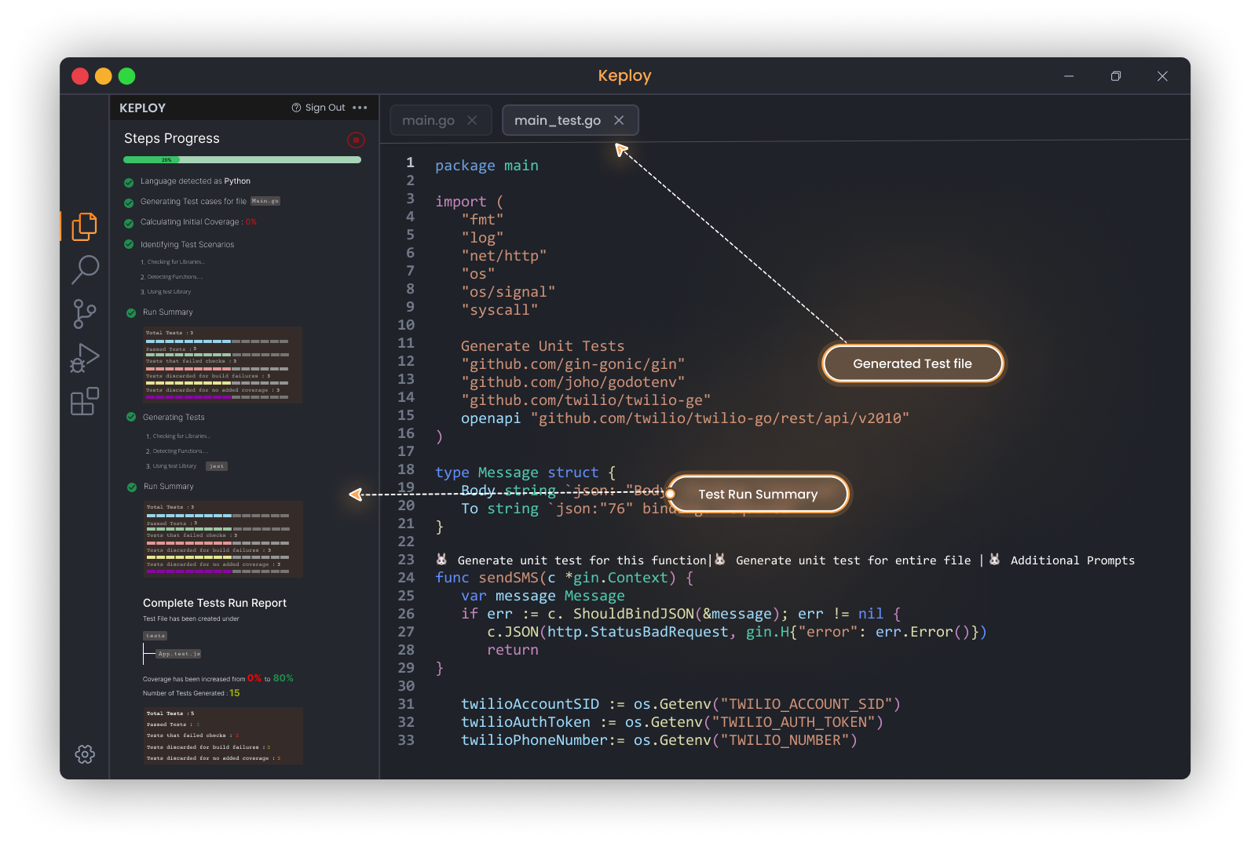Click 'Number of Tests Generated : 15' text
Image resolution: width=1251 pixels, height=843 pixels.
[x=192, y=693]
